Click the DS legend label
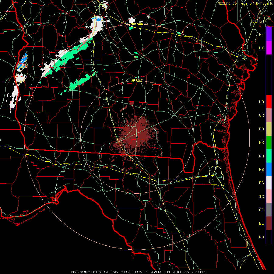Screen dimensions: 274x274 (261, 183)
